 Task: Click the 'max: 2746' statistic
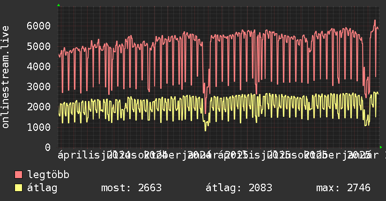point(343,188)
